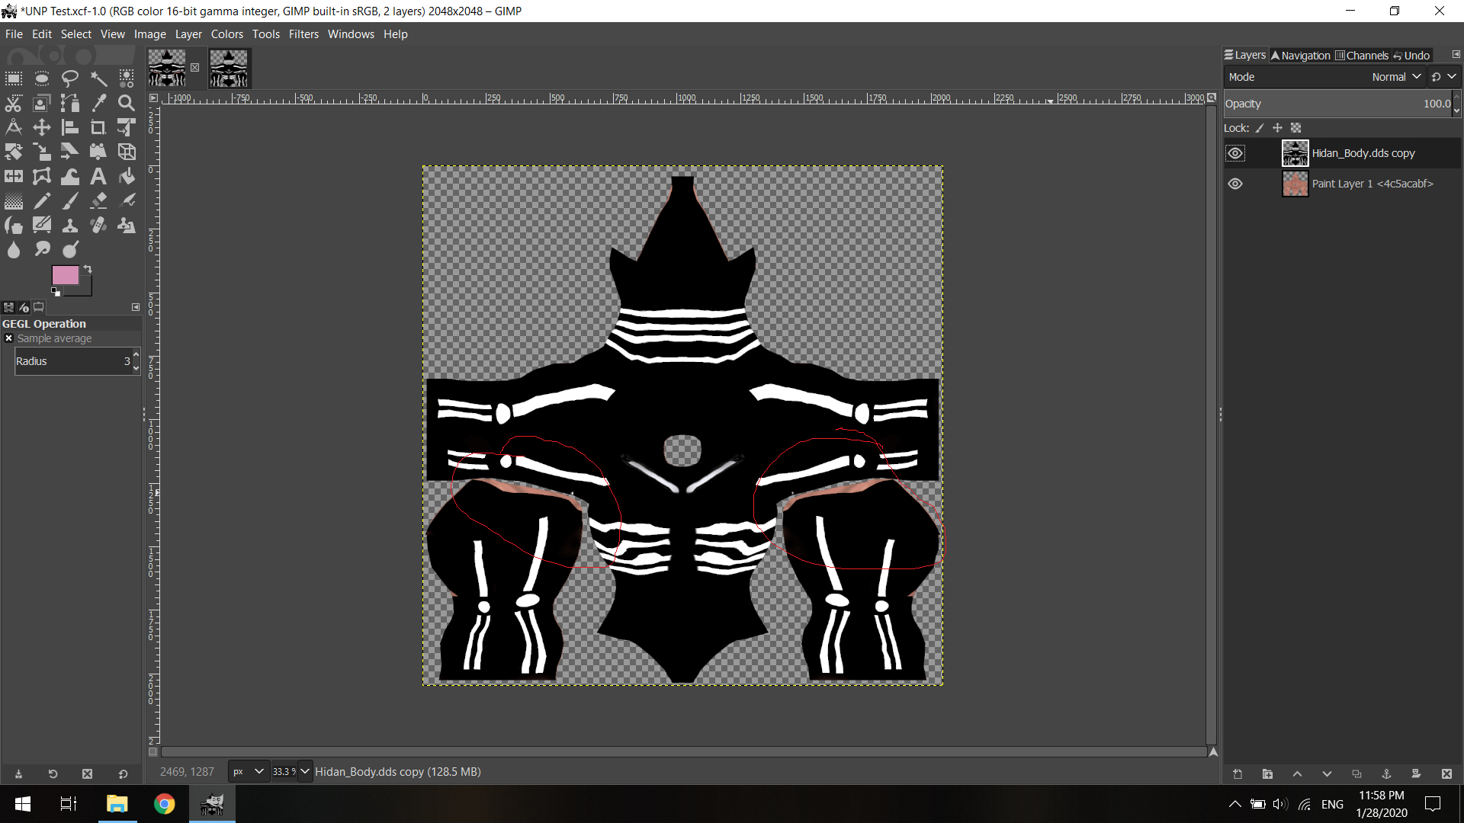
Task: Select the Ellipse Select tool
Action: click(42, 78)
